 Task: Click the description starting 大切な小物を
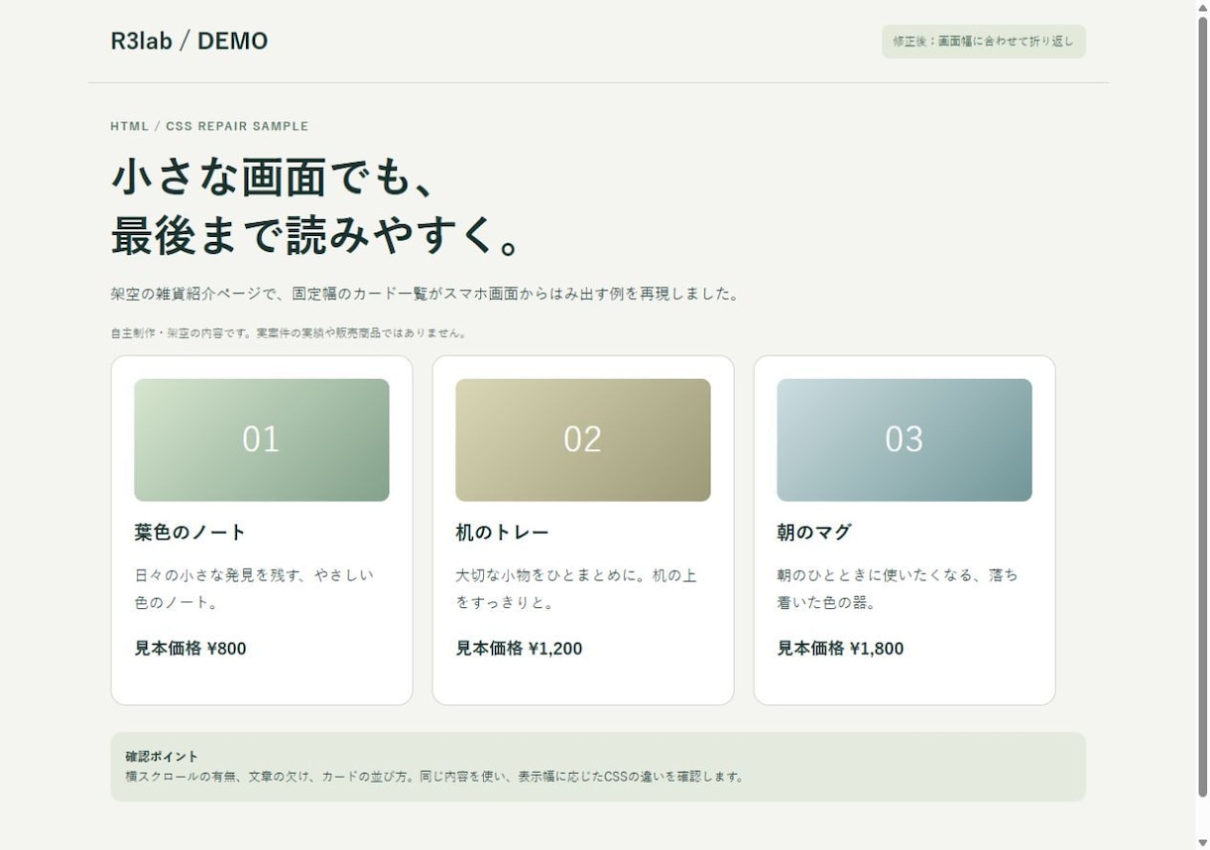tap(576, 588)
